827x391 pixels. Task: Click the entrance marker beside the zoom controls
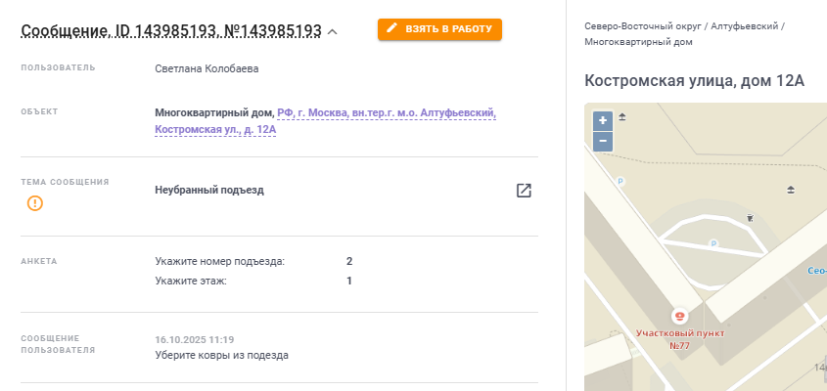622,118
